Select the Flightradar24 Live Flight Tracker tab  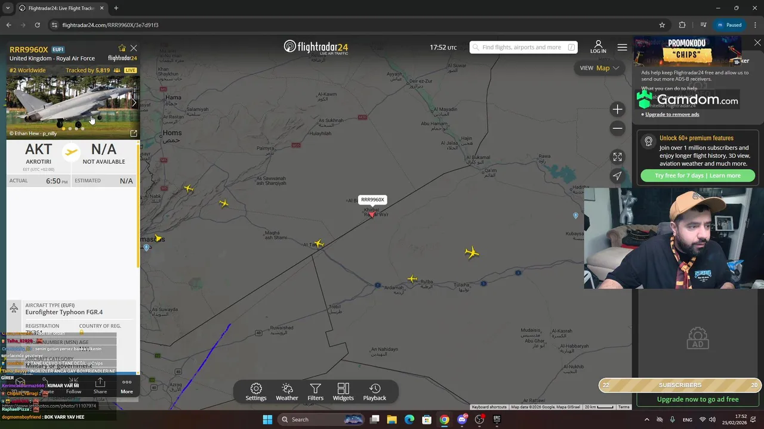click(x=61, y=8)
